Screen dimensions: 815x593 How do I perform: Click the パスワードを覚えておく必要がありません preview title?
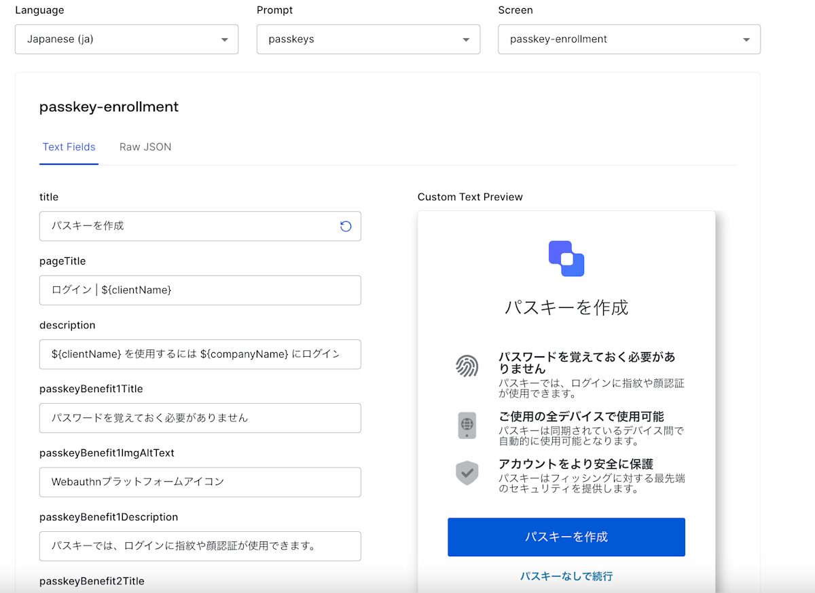[587, 363]
